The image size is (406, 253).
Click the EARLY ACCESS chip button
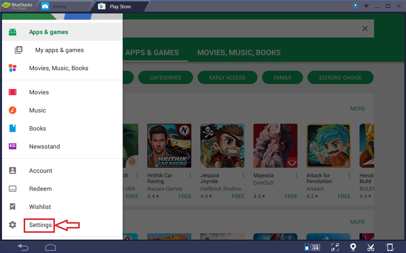pyautogui.click(x=227, y=77)
